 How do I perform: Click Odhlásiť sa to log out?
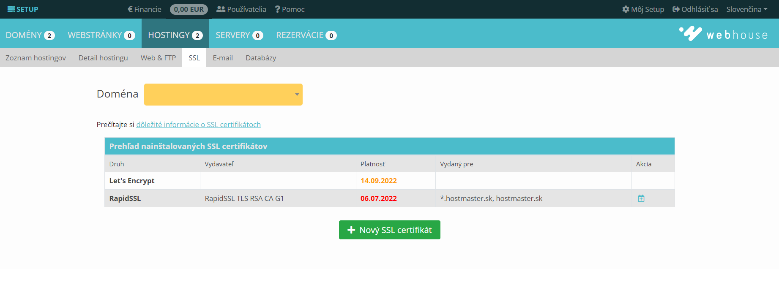click(x=695, y=9)
